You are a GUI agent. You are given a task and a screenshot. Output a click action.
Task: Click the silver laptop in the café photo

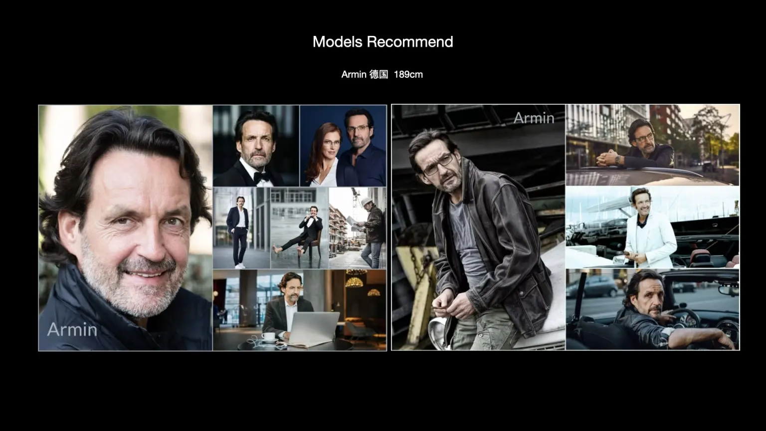click(314, 328)
